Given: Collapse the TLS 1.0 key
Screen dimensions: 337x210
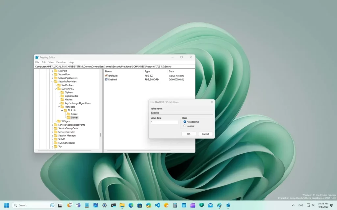Looking at the screenshot, I should point(62,110).
